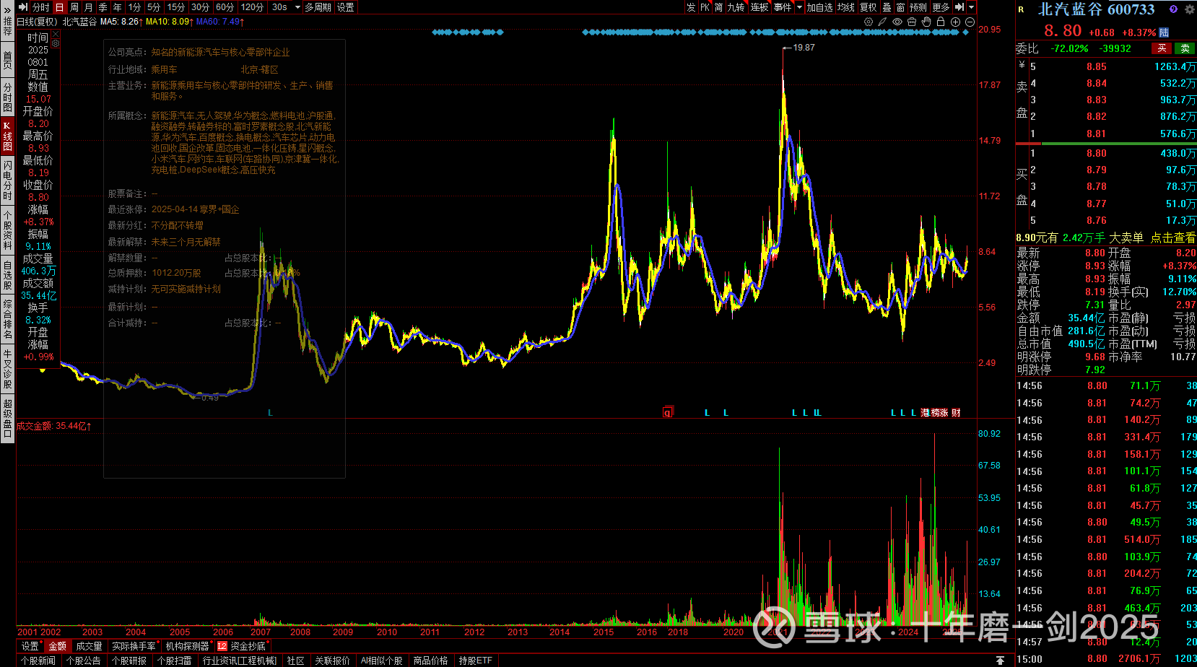Open the toolbox icon above chart
Image resolution: width=1197 pixels, height=667 pixels.
coord(912,22)
